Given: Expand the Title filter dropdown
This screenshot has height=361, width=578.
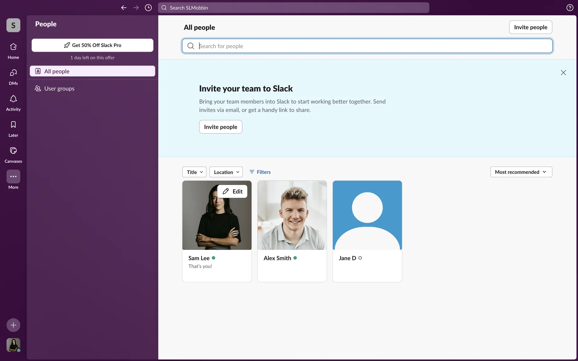Looking at the screenshot, I should tap(194, 172).
